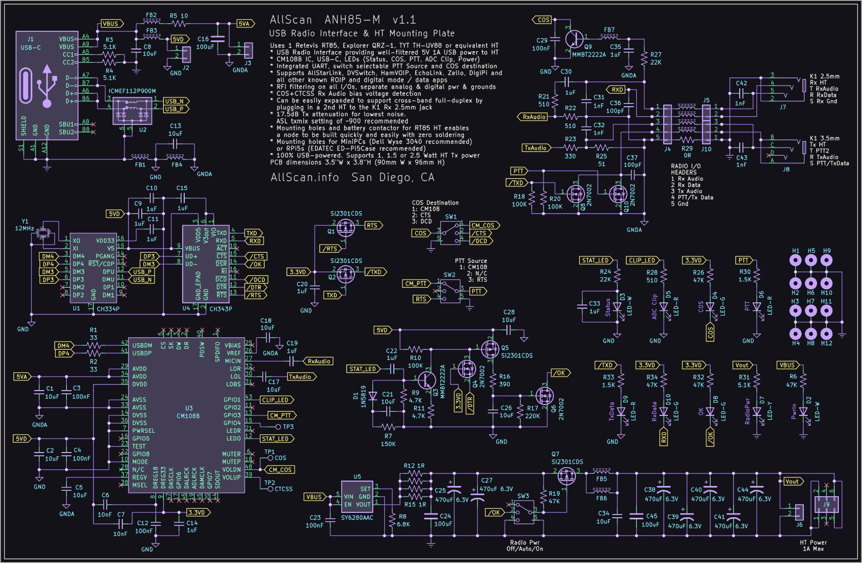Click the PCB dimensions note line
The image size is (862, 563).
pos(357,162)
